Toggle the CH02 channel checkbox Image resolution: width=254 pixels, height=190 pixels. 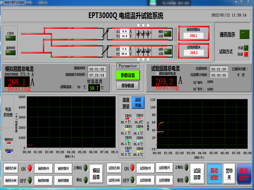click(135, 117)
